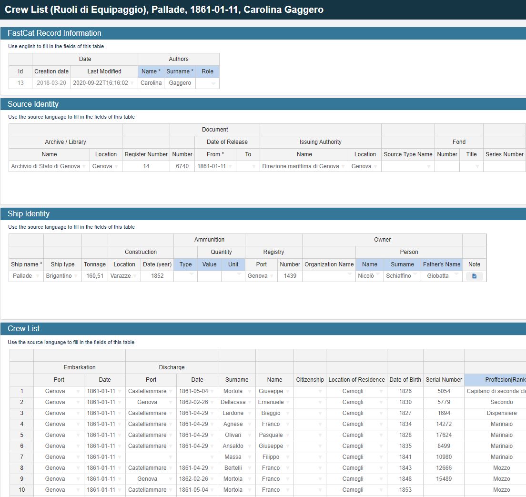
Task: Select the author Surname cell Gaggero
Action: coord(180,83)
